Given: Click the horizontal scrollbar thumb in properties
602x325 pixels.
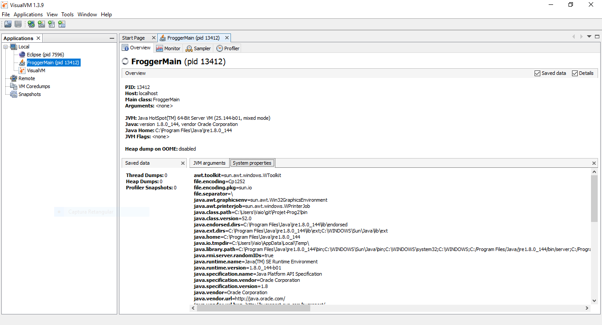Looking at the screenshot, I should point(253,308).
